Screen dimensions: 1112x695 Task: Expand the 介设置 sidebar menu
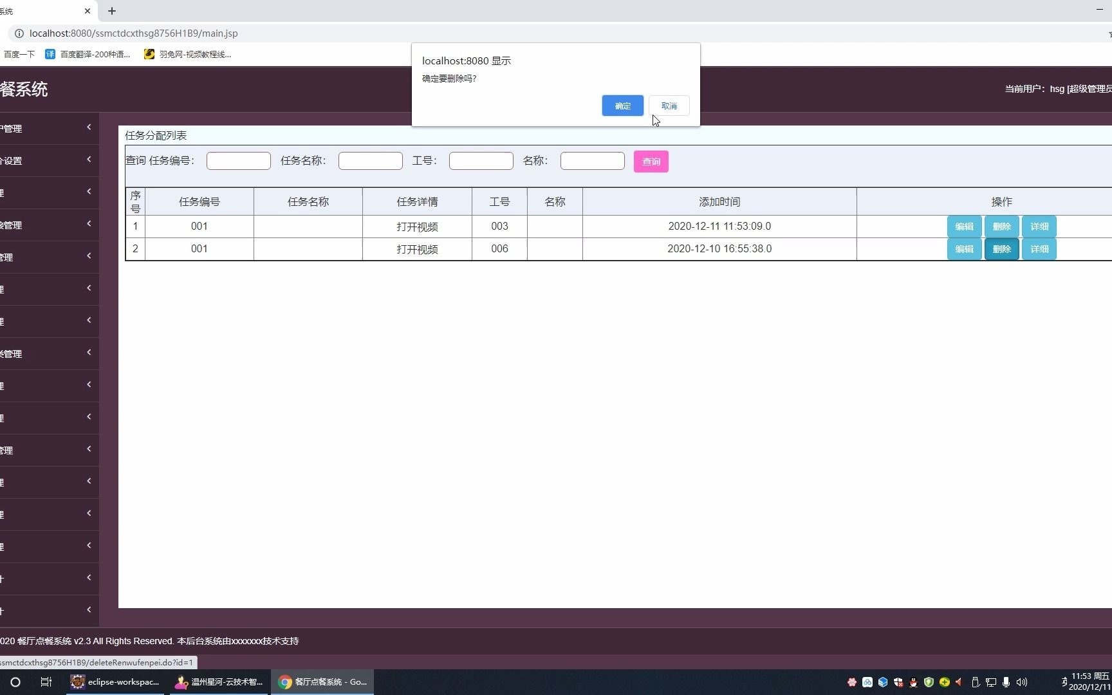49,160
